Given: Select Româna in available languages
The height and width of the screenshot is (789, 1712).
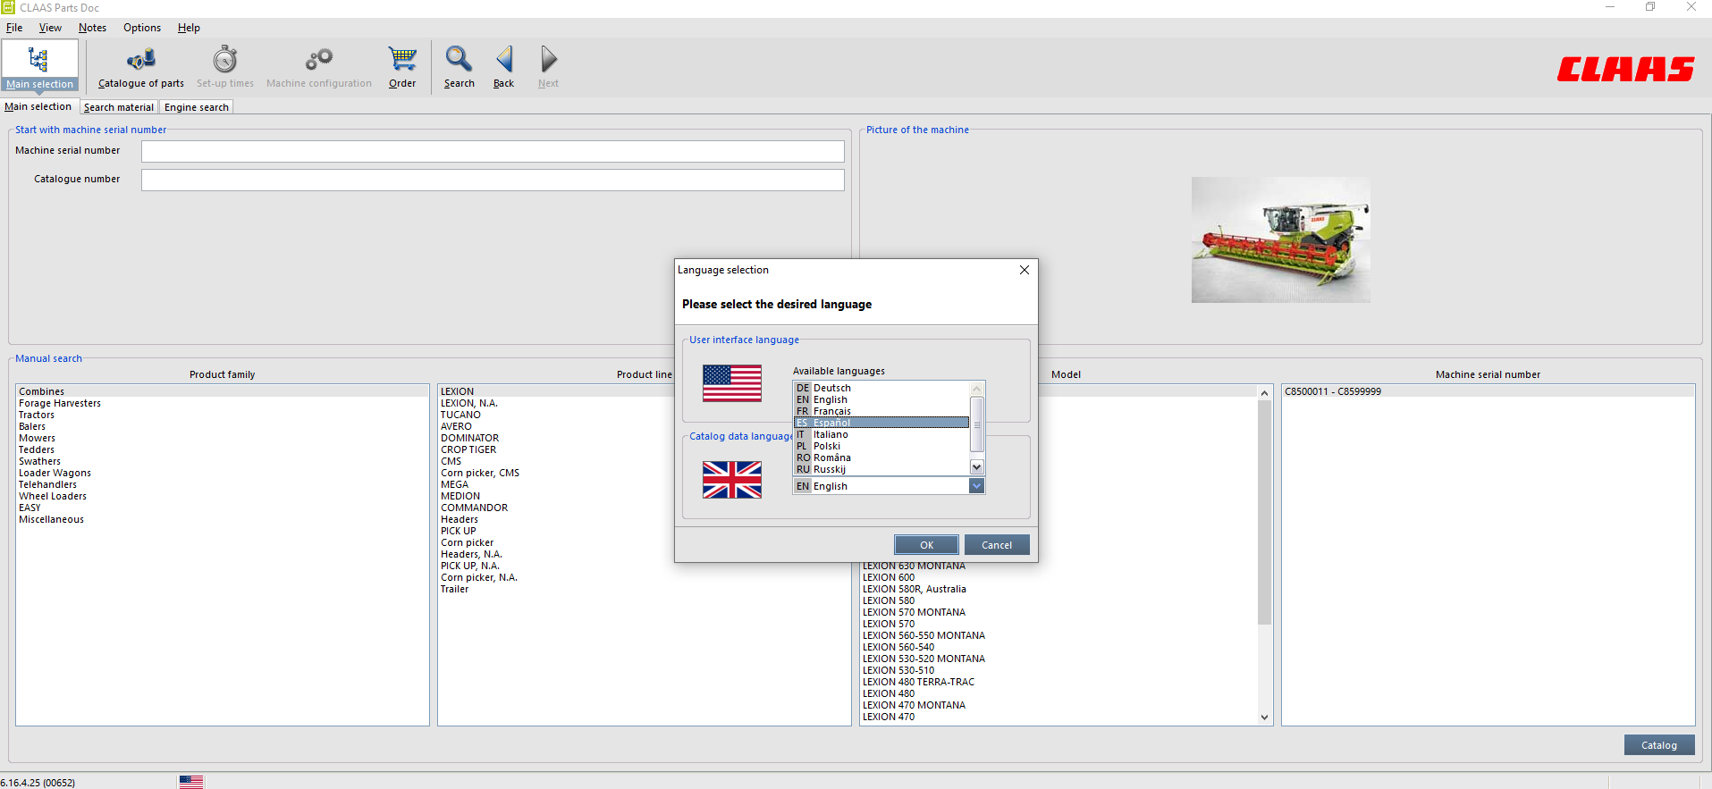Looking at the screenshot, I should pos(881,457).
